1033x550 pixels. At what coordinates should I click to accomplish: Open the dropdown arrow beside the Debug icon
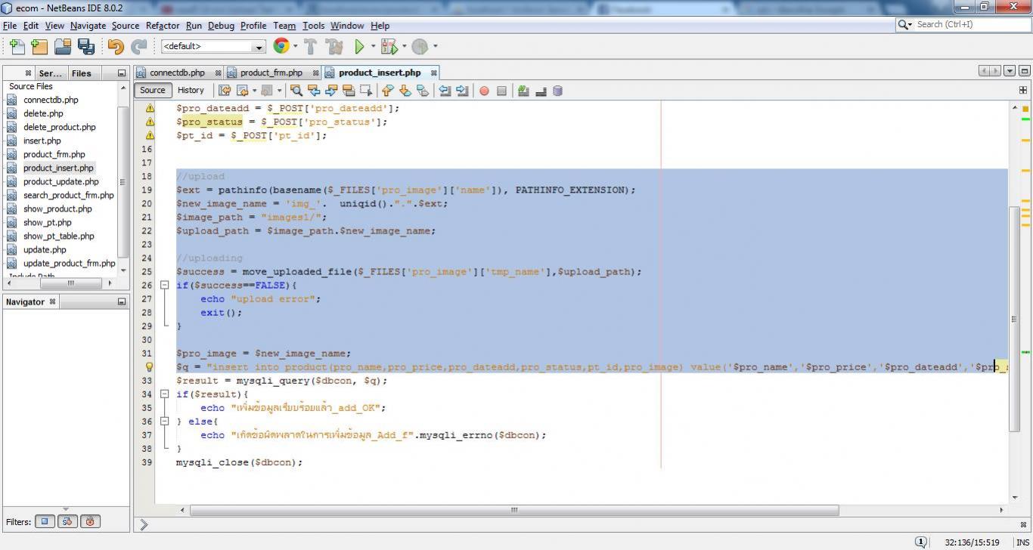click(x=404, y=46)
